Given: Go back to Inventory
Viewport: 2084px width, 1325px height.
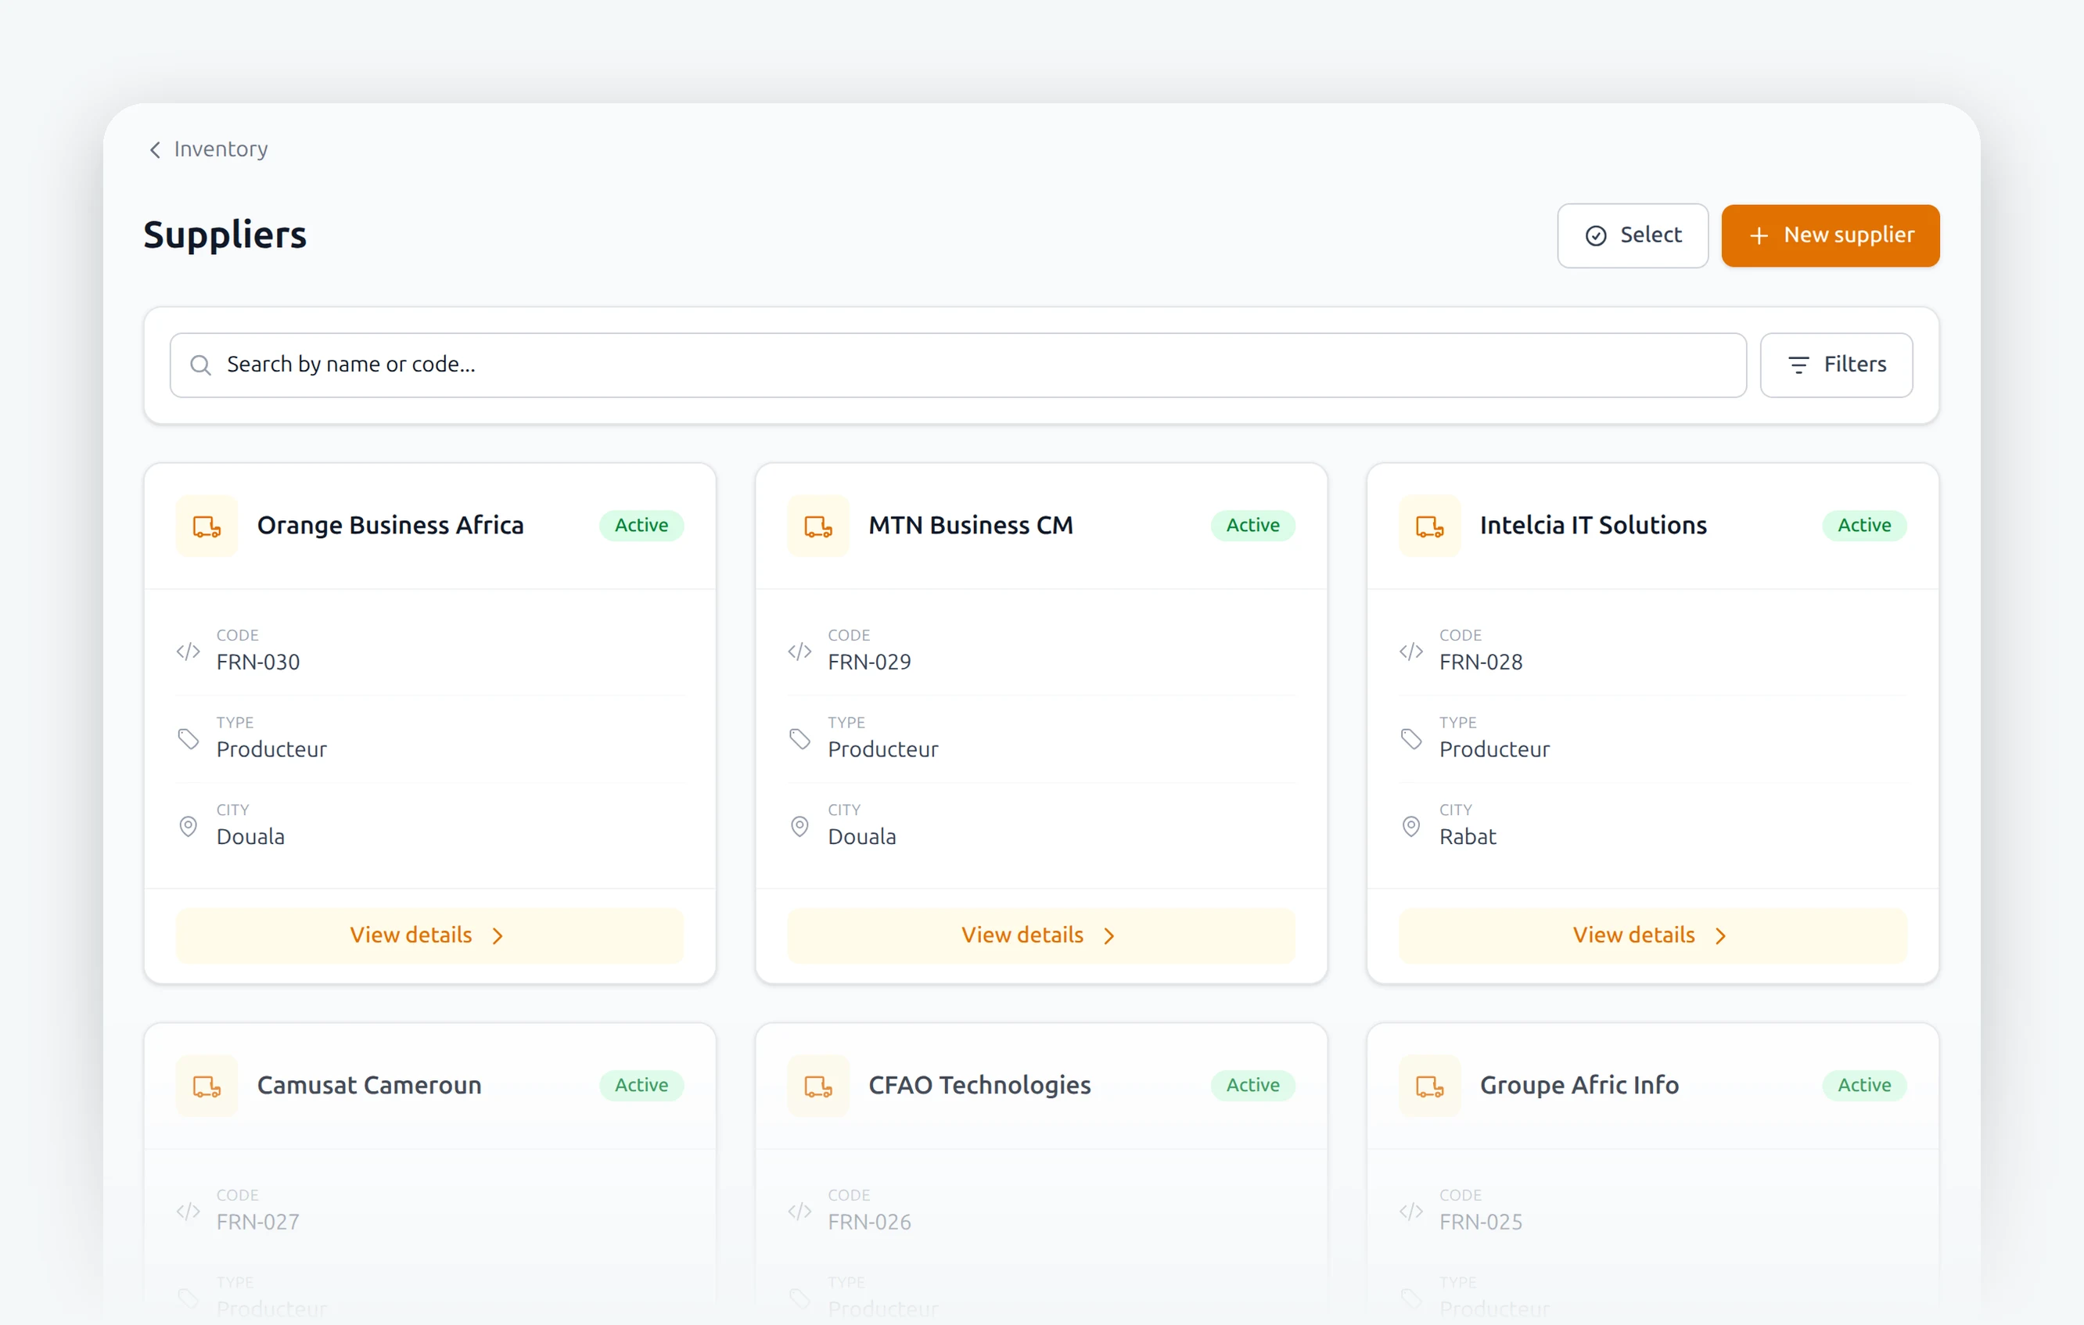Looking at the screenshot, I should pyautogui.click(x=209, y=149).
